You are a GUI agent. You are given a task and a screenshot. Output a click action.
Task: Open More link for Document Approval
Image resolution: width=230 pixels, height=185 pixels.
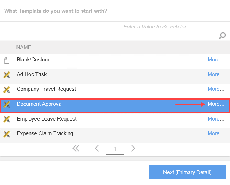click(216, 104)
